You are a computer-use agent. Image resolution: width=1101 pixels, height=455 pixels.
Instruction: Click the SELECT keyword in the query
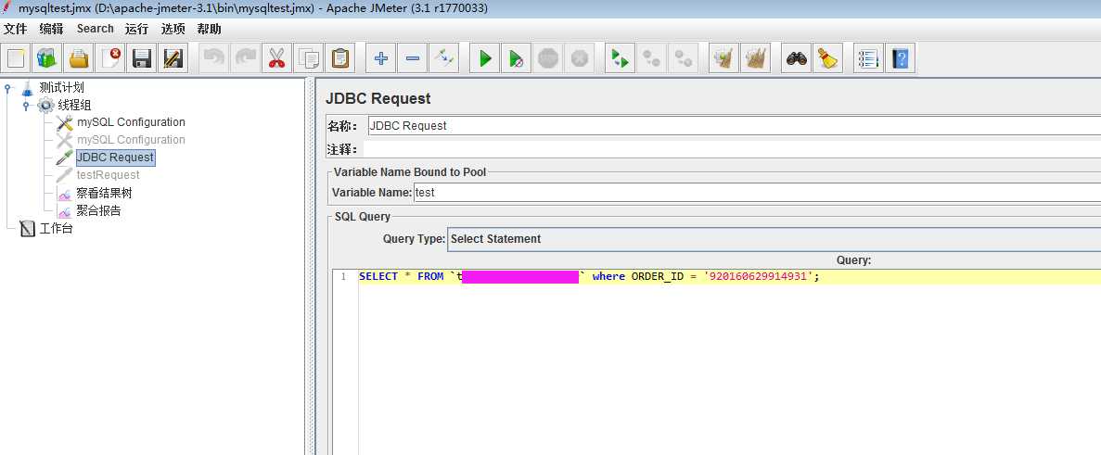378,276
